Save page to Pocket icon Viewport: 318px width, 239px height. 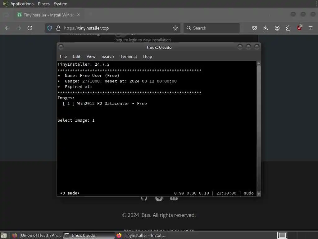(x=255, y=28)
